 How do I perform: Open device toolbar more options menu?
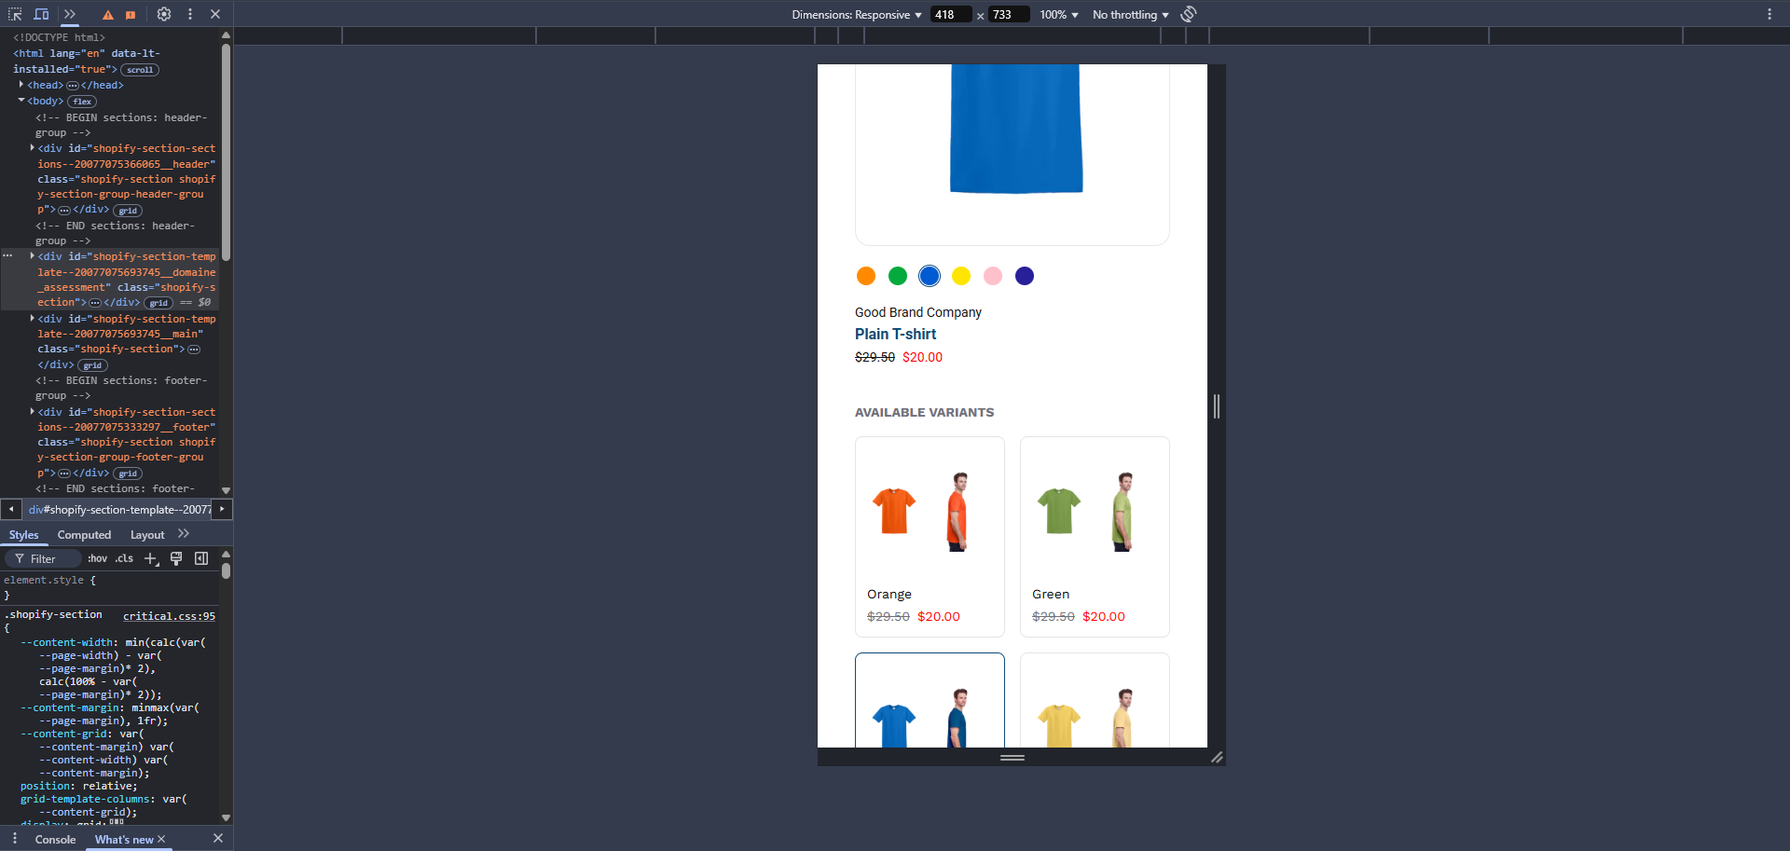[1769, 14]
